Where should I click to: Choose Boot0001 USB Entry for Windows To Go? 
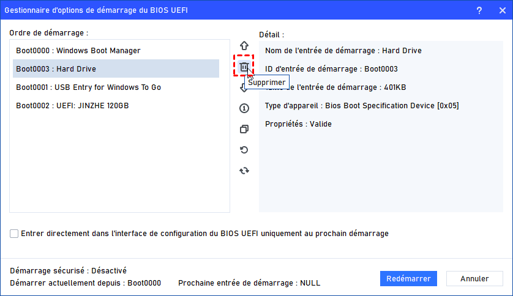click(x=88, y=87)
